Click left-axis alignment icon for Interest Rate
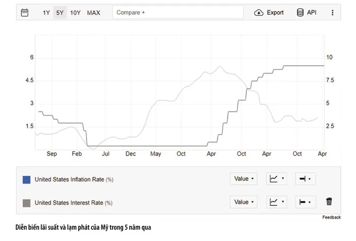Screen dimensions: 356x241 coord(303,202)
